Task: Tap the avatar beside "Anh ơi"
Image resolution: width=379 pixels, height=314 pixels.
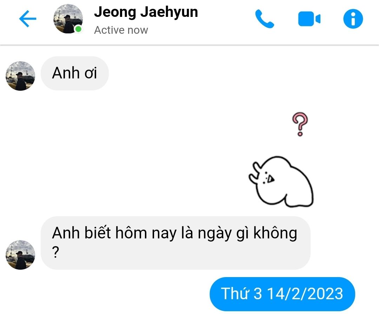Action: tap(20, 76)
